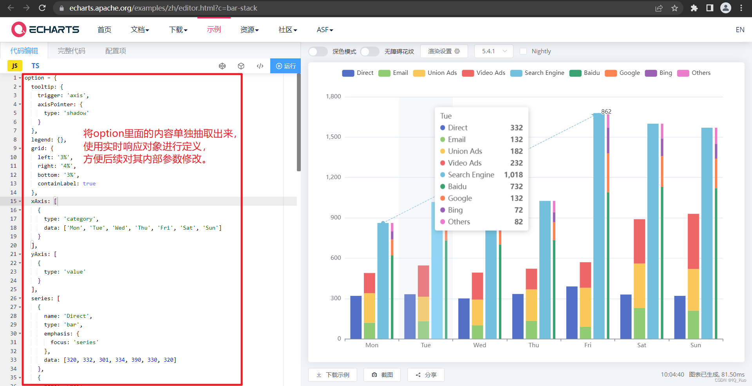This screenshot has width=752, height=386.
Task: Open 示例 in navigation
Action: click(214, 30)
